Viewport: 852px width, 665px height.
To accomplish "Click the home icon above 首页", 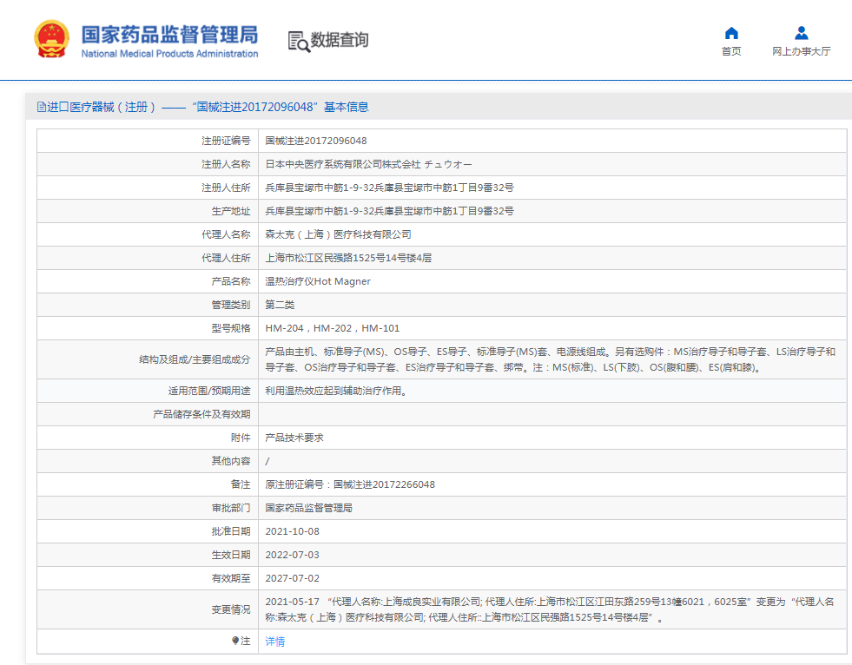I will 731,33.
